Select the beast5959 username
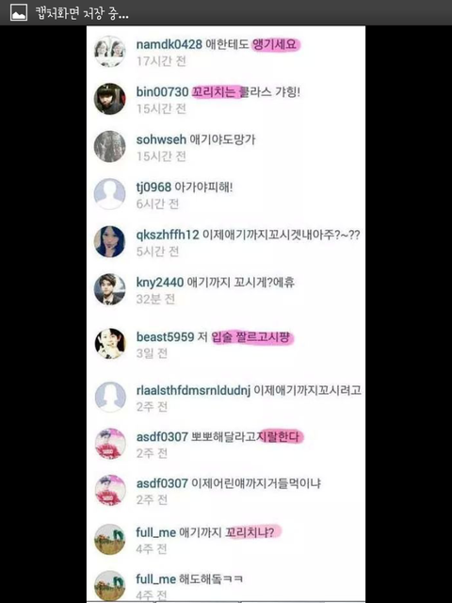The image size is (452, 603). 166,337
